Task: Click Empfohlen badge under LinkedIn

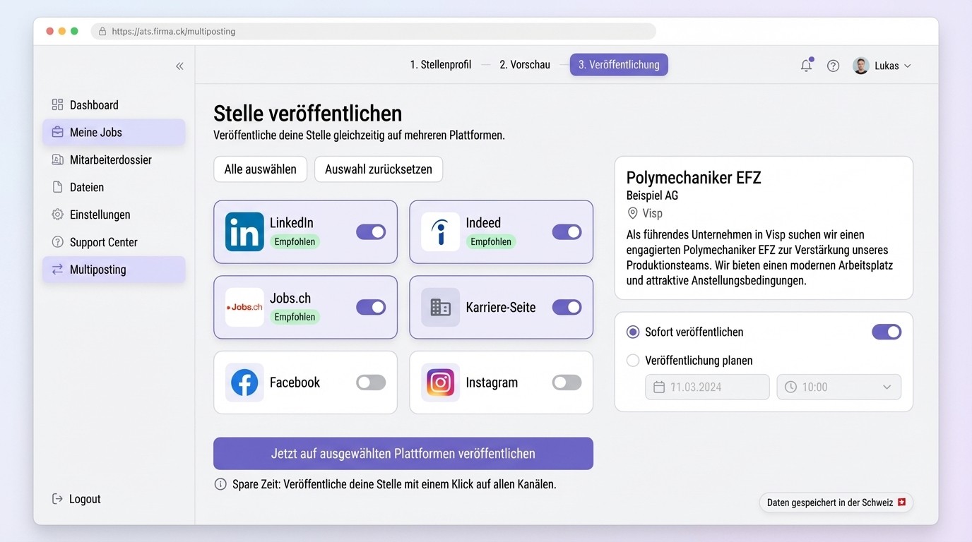Action: click(x=295, y=241)
